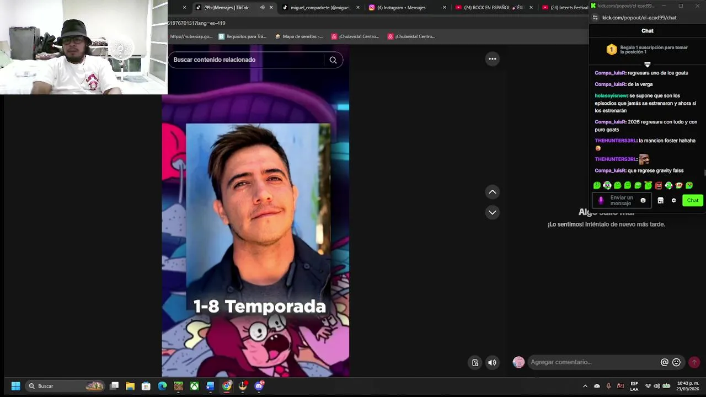The image size is (706, 397).
Task: Open Task View on the taskbar
Action: (x=114, y=386)
